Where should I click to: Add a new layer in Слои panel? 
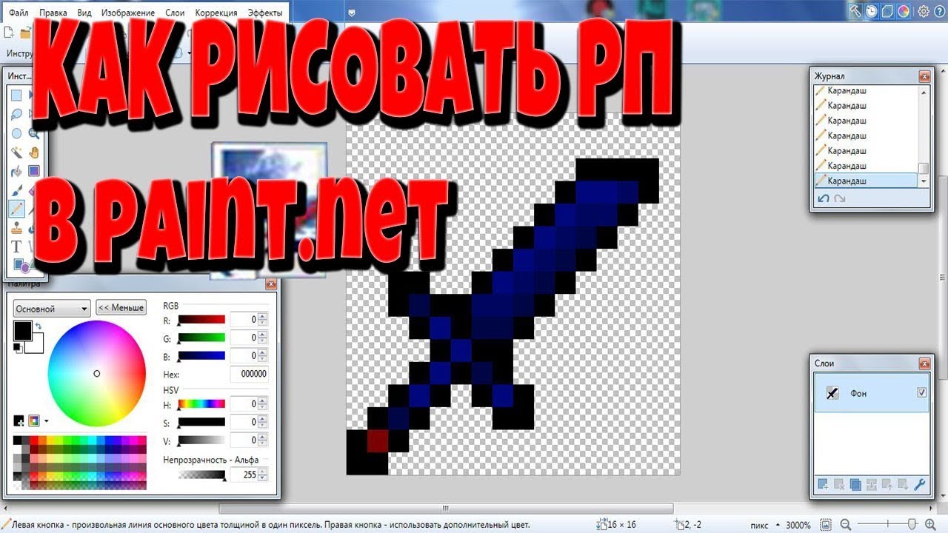click(822, 485)
